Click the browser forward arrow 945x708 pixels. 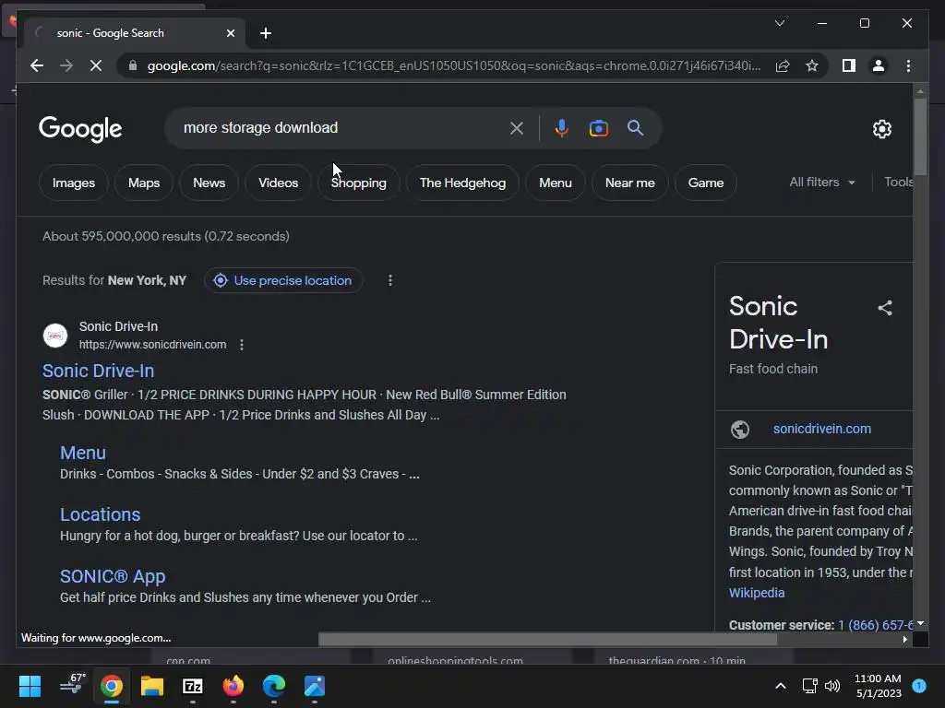point(66,65)
